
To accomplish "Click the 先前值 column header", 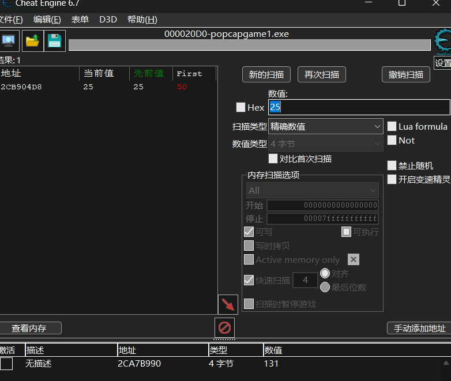I will click(151, 73).
